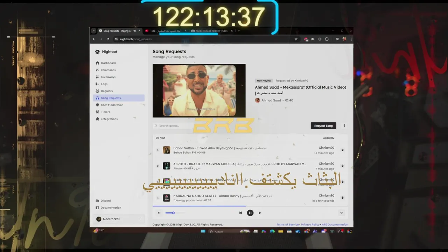
Task: Open the tab search dropdown arrow
Action: pos(93,31)
